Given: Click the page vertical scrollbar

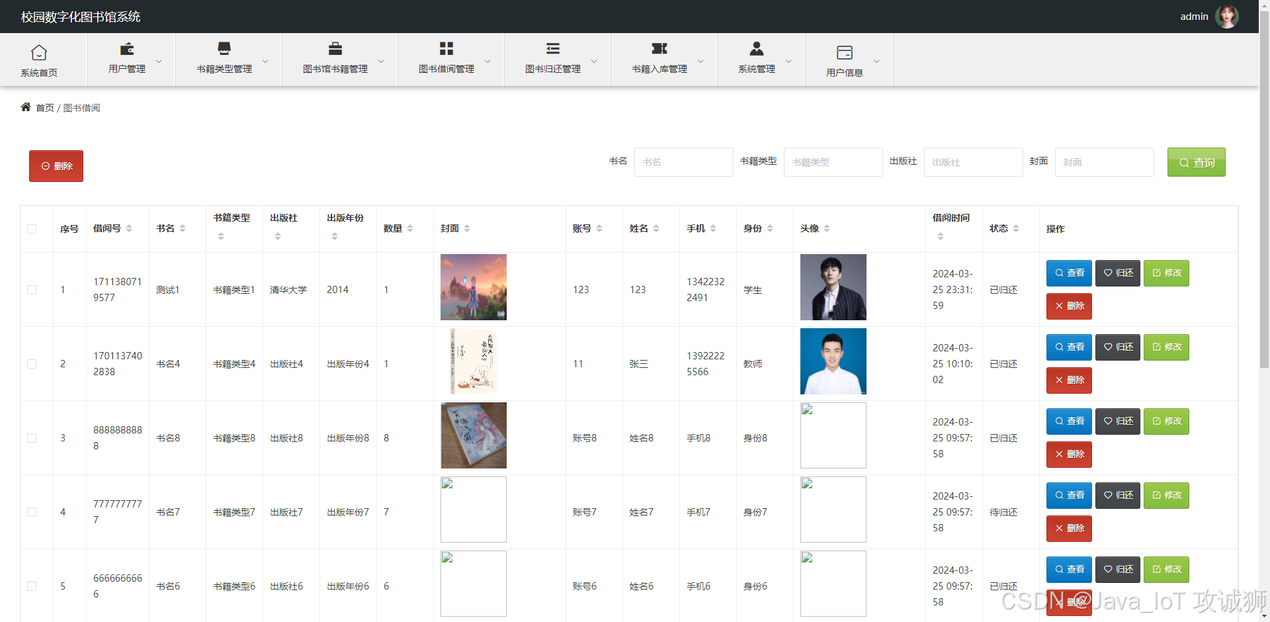Looking at the screenshot, I should point(1264,189).
